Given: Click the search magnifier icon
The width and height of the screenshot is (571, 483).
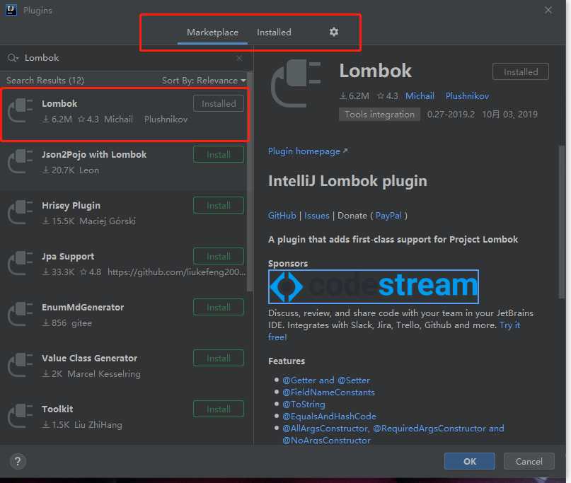Looking at the screenshot, I should (12, 58).
